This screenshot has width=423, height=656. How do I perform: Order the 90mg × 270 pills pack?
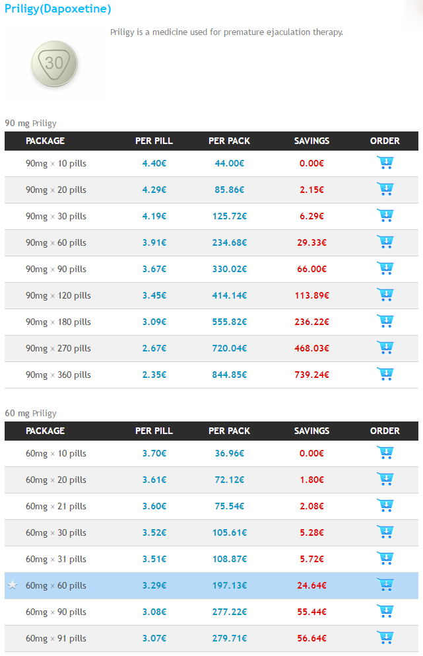385,347
